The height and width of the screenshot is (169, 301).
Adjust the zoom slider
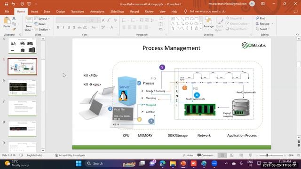[267, 155]
